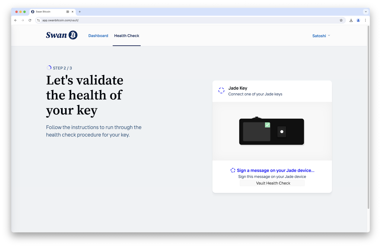Screen dimensions: 381x247
Task: Bookmark this page with the star icon
Action: (x=341, y=20)
